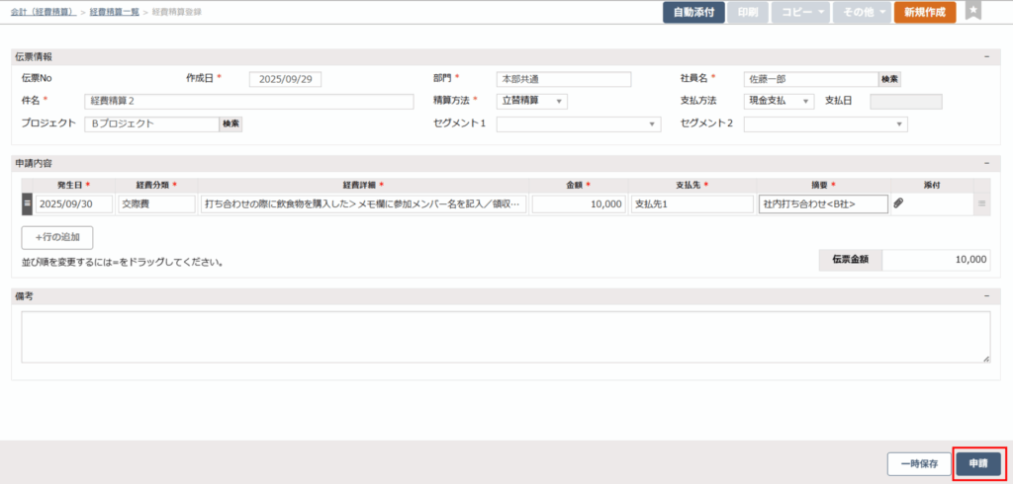Collapse the 伝票情報 section
Viewport: 1013px width, 484px height.
986,57
